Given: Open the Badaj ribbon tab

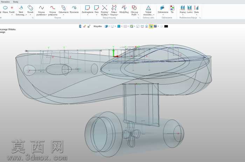Looking at the screenshot, I should click(x=16, y=2).
